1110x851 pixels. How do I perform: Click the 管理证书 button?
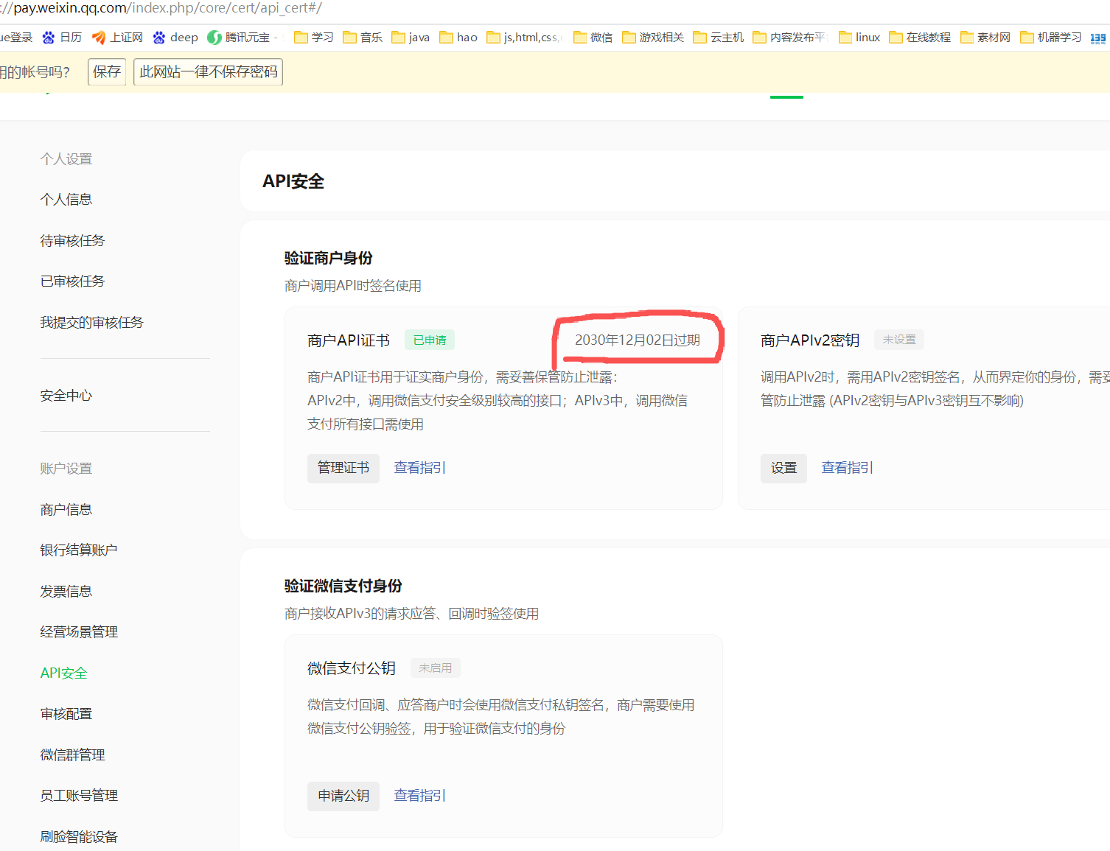343,468
